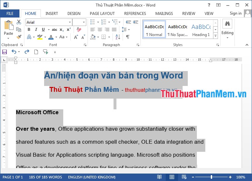Apply No Spacing style
Viewport: 252px width, 181px height.
point(178,30)
